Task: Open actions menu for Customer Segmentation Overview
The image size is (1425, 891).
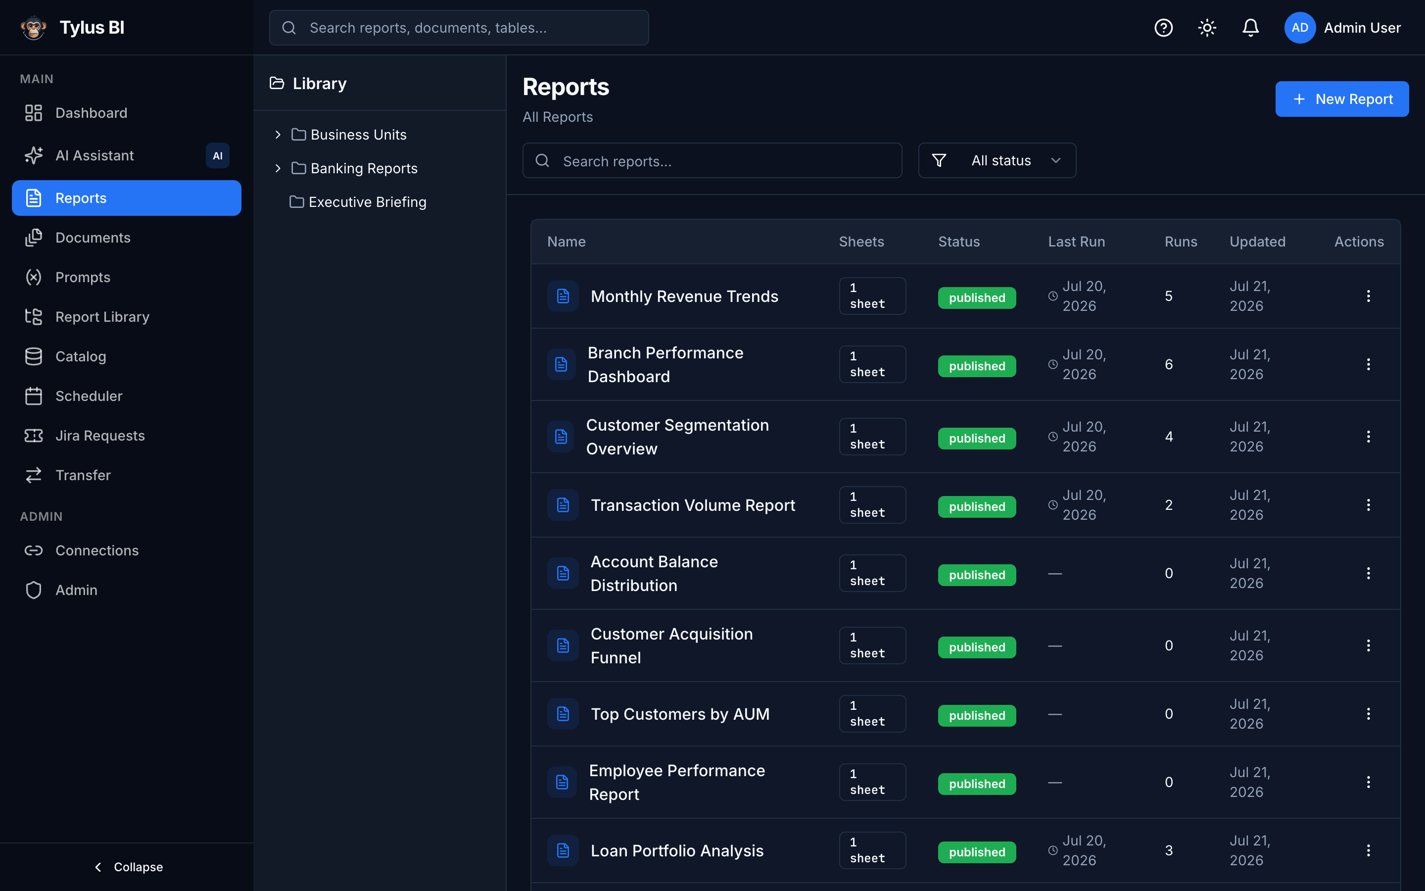Action: (1368, 437)
